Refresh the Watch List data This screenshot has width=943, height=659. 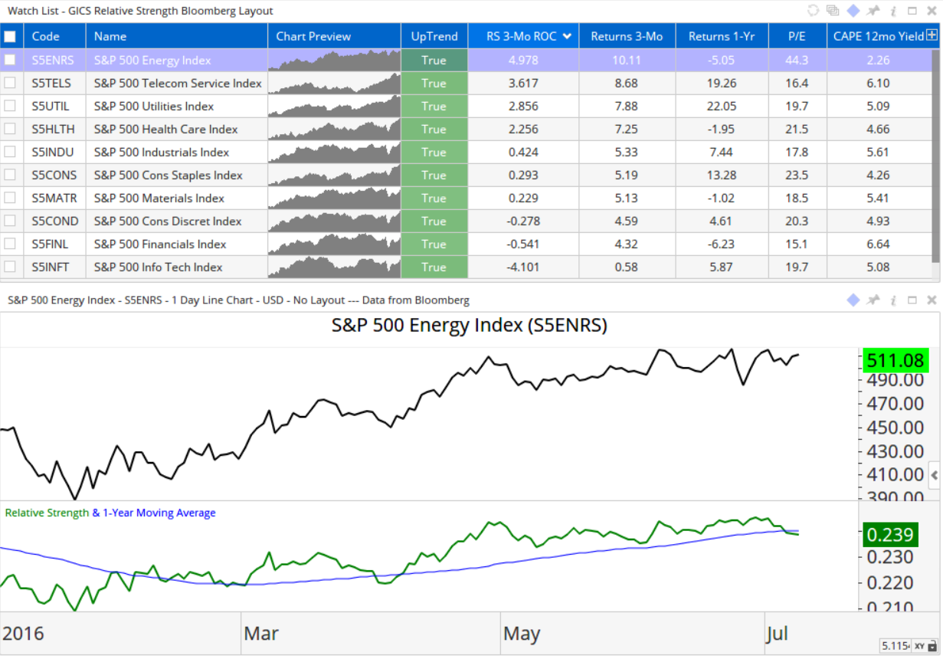pos(813,11)
